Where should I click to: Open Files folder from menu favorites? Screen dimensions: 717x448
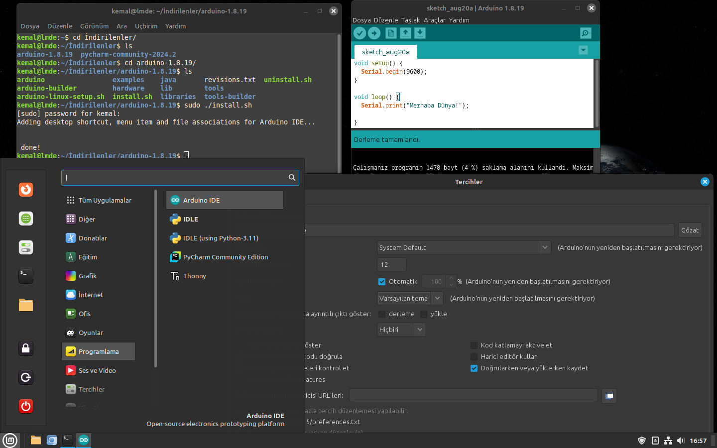[x=26, y=305]
